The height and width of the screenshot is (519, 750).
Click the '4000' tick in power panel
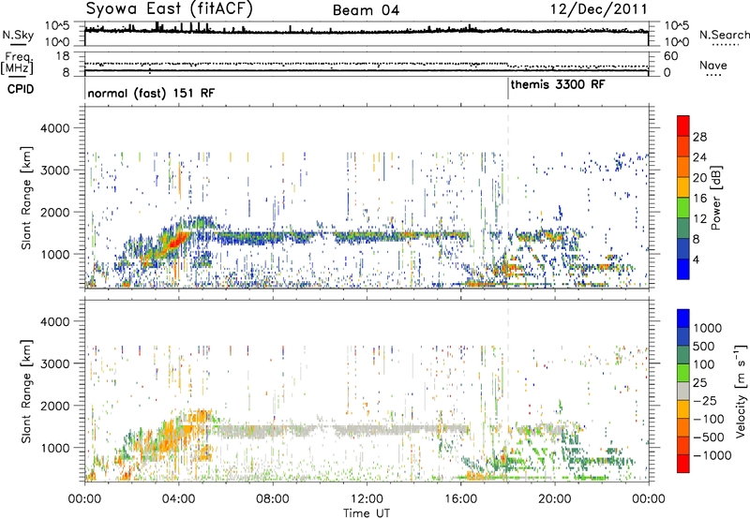click(x=56, y=128)
